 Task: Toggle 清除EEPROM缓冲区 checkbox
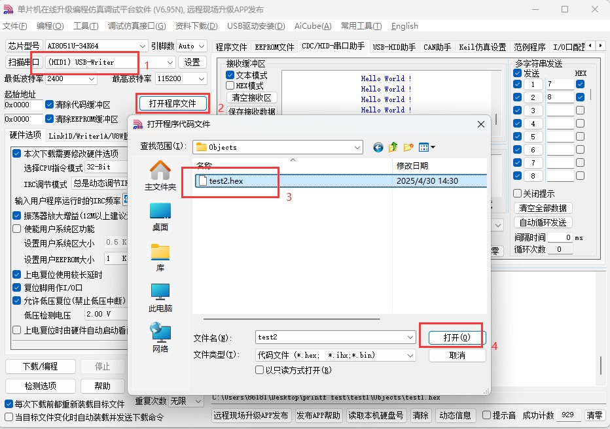coord(49,119)
